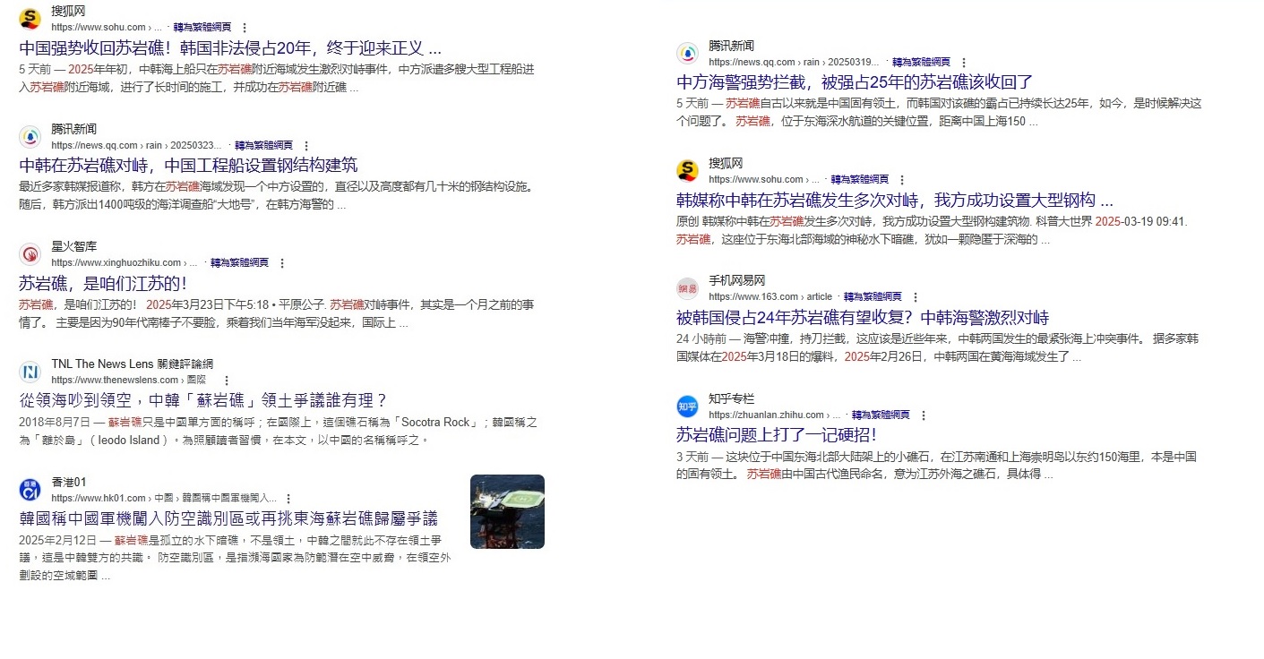Image resolution: width=1264 pixels, height=659 pixels.
Task: Click the 香港01 blue favicon
Action: point(30,490)
